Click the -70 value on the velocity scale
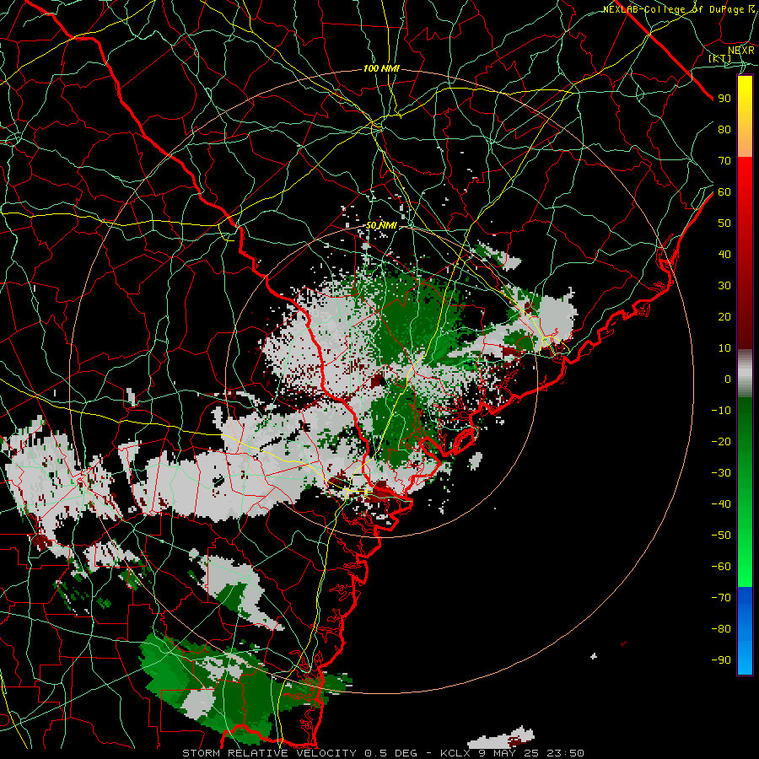The width and height of the screenshot is (759, 759). (721, 598)
